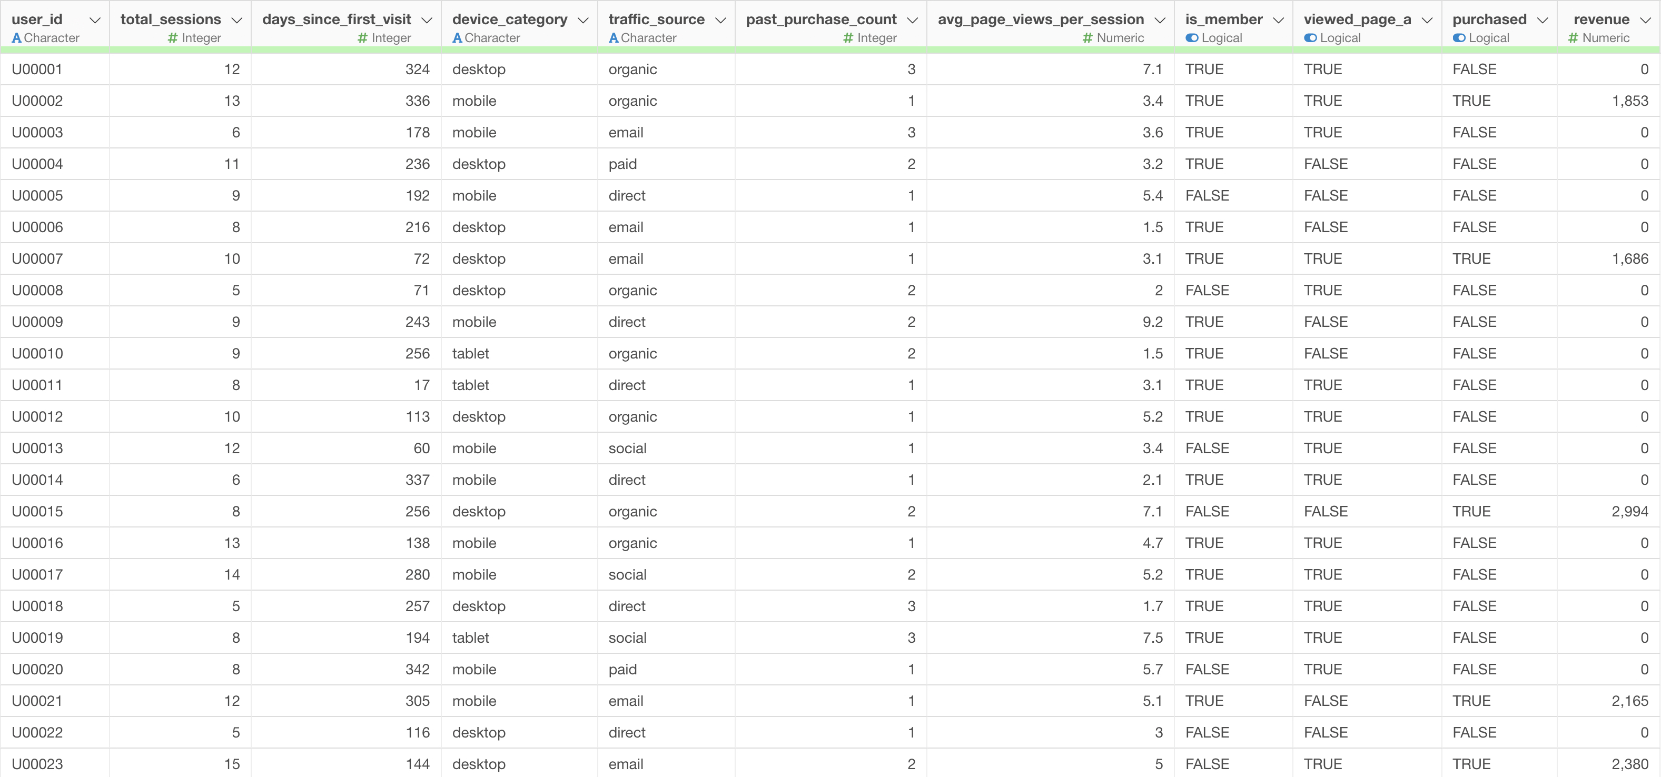The width and height of the screenshot is (1661, 777).
Task: Open the past_purchase_count column dropdown
Action: [912, 20]
